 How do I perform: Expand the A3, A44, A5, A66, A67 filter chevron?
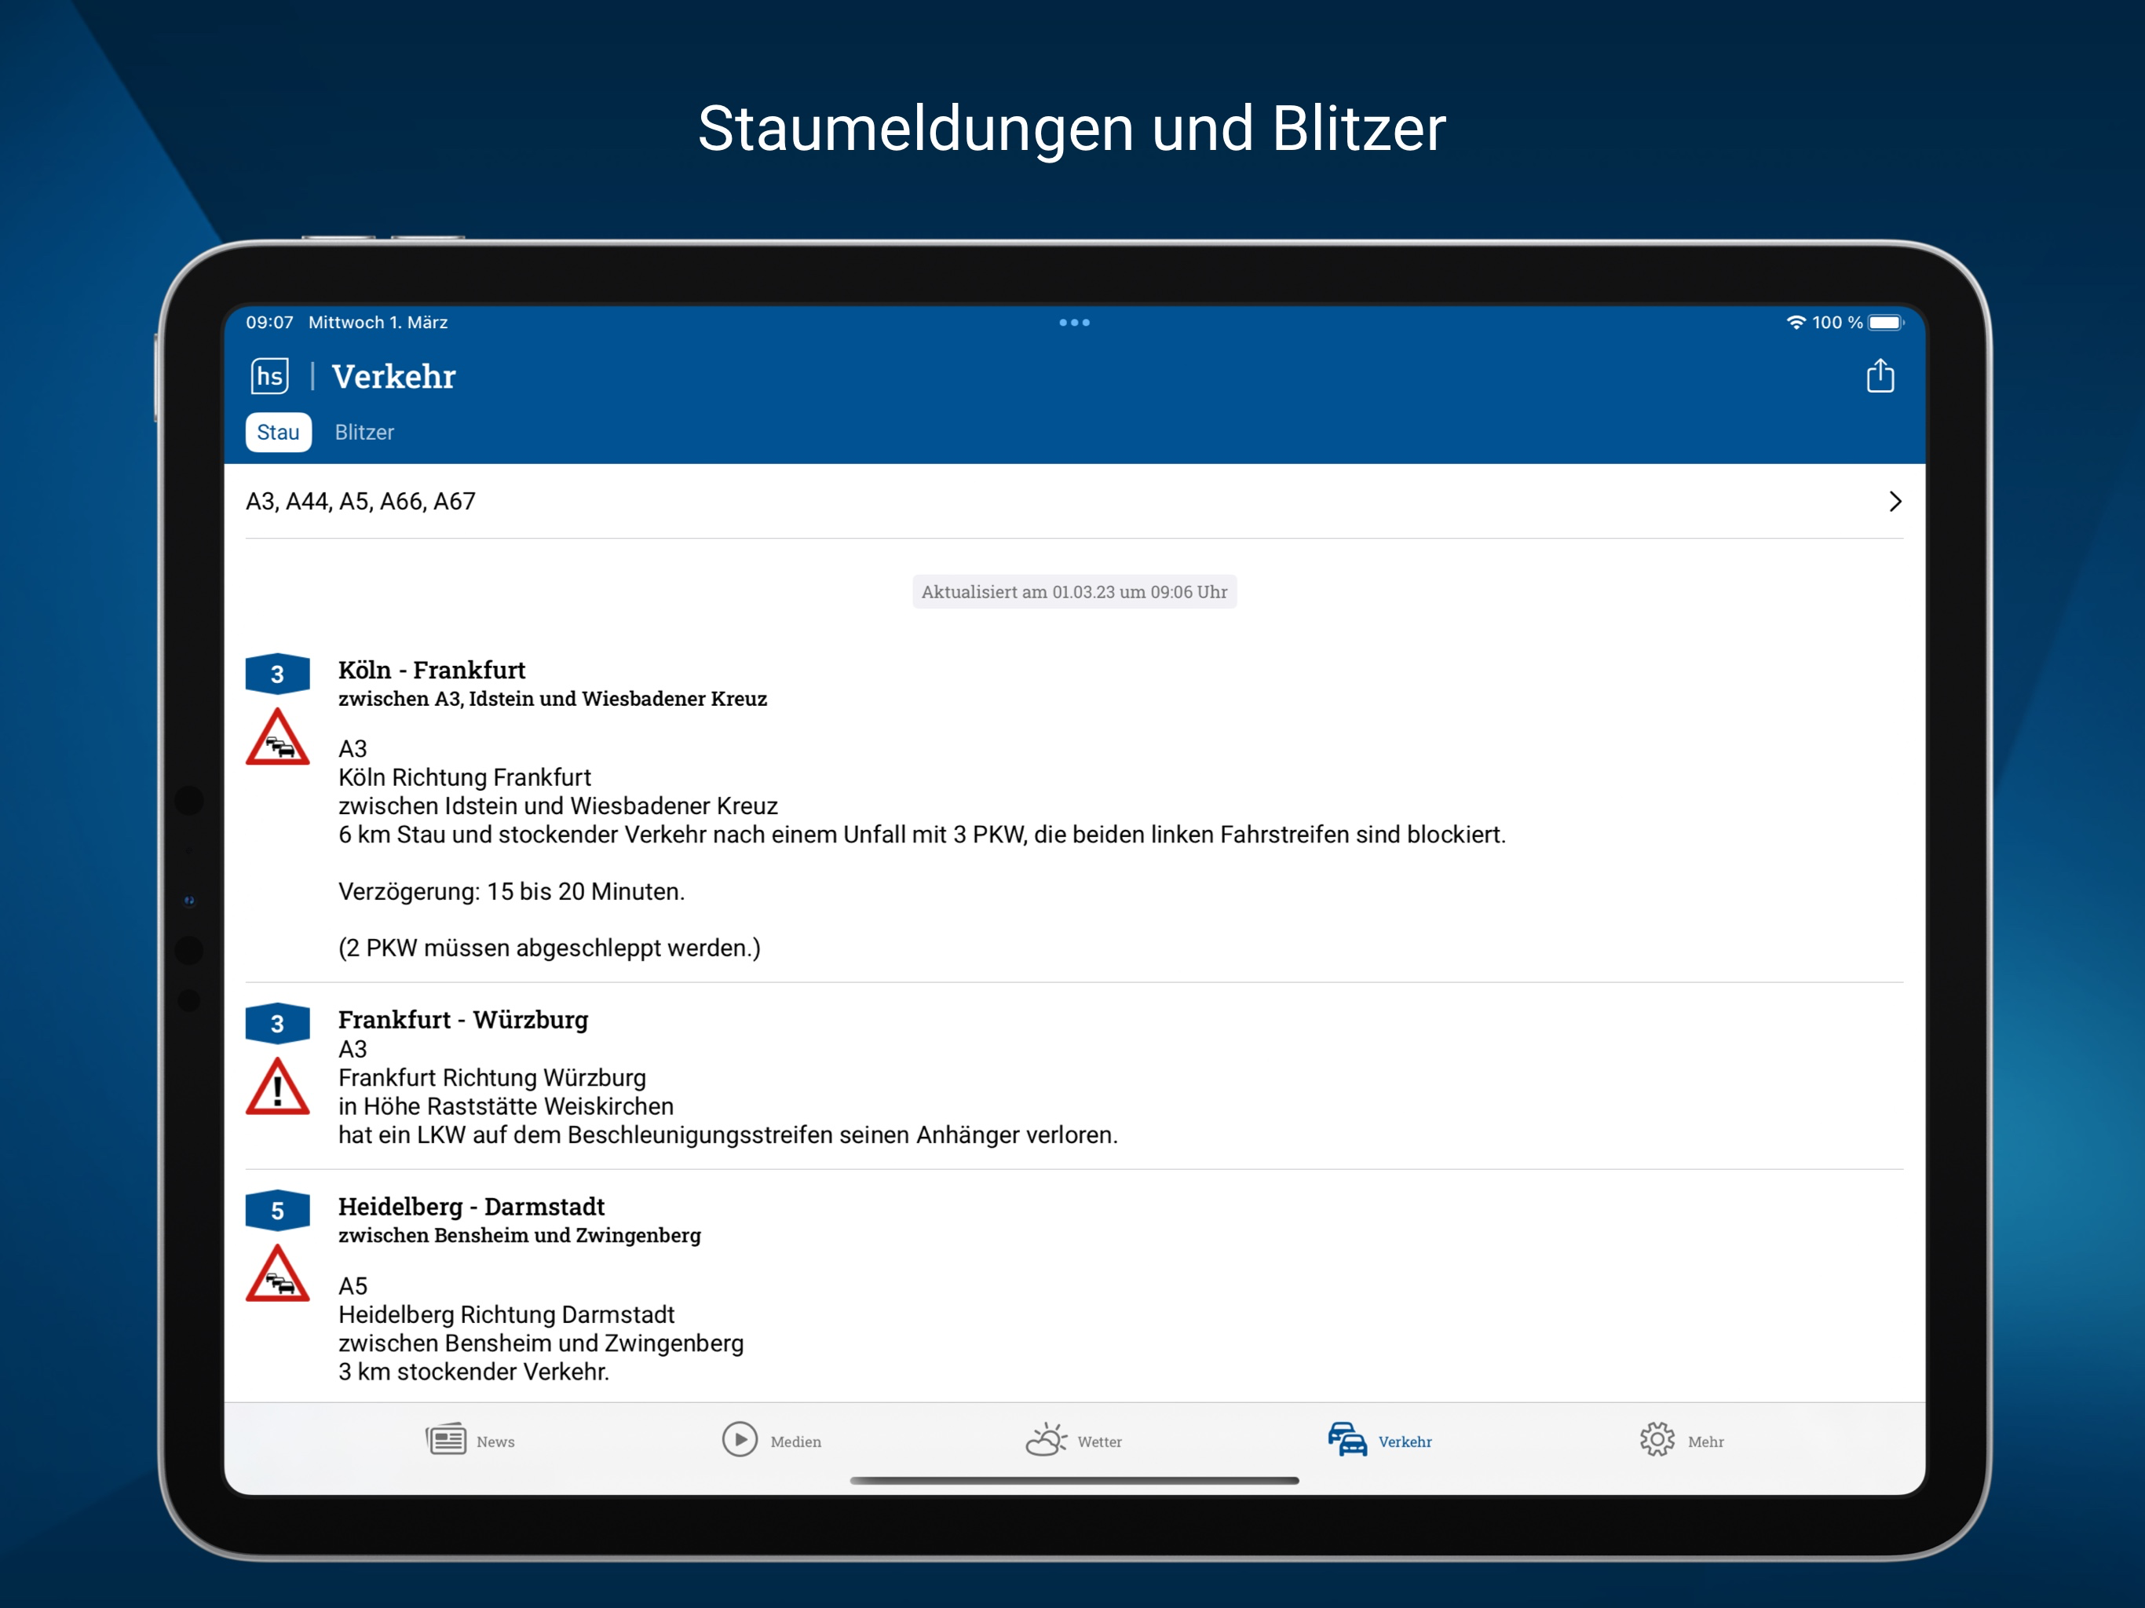1895,502
